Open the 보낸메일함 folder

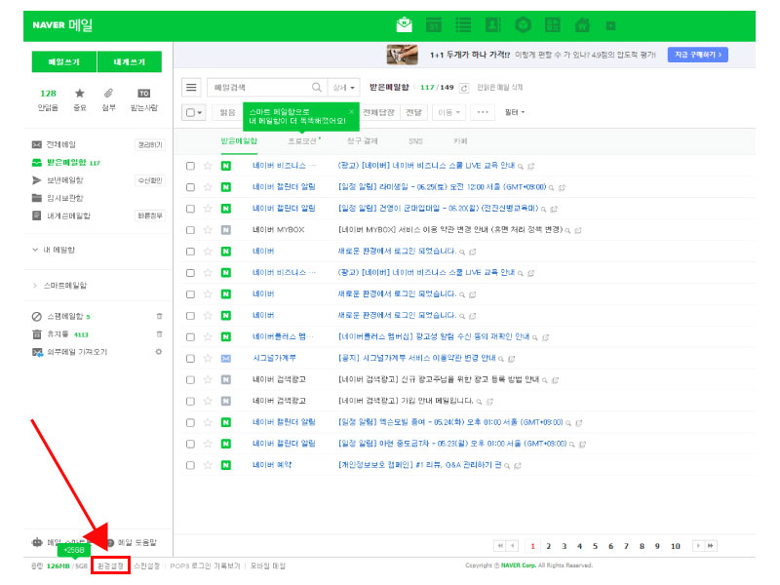[x=64, y=180]
